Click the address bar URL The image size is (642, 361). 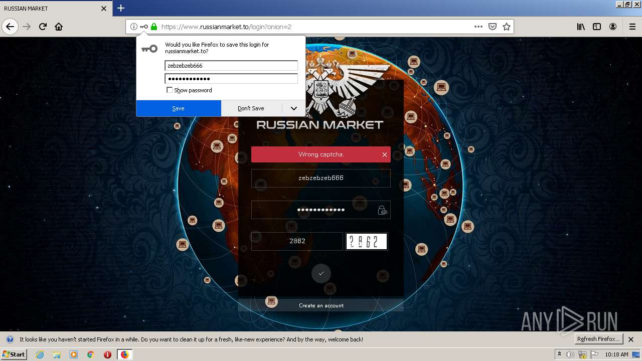226,27
